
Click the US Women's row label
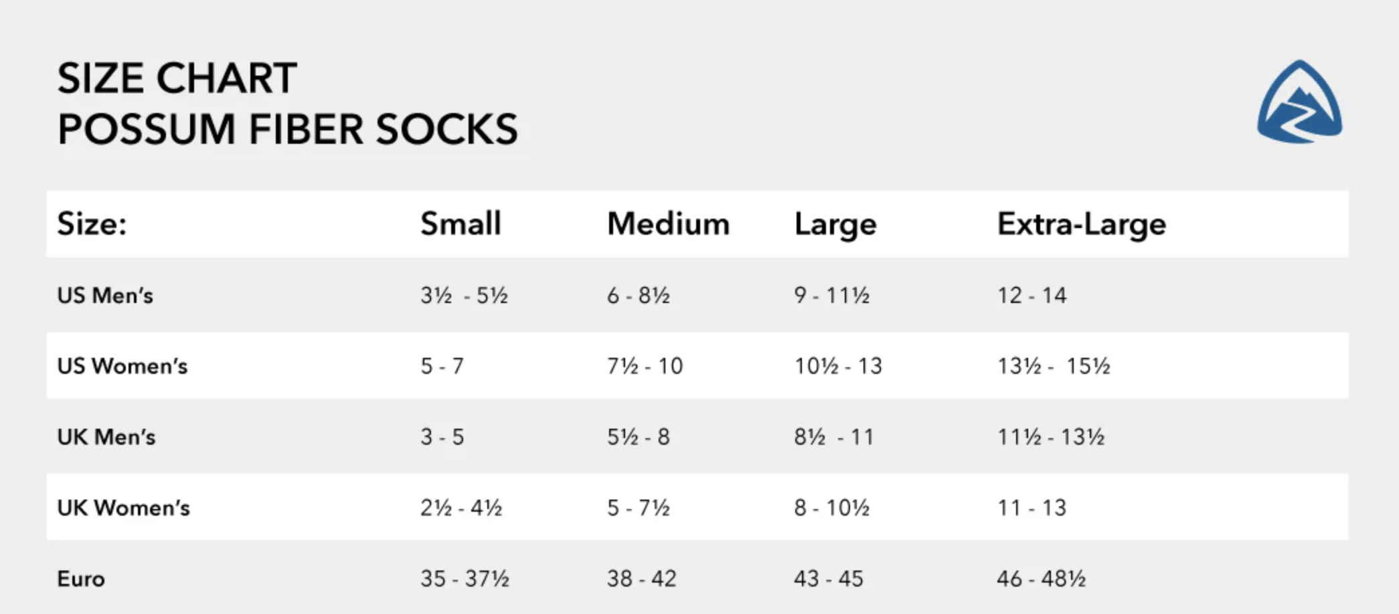pyautogui.click(x=122, y=366)
